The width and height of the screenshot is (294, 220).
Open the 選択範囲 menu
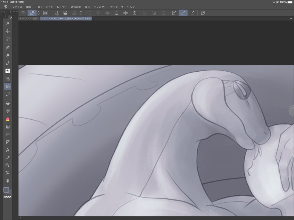coord(76,7)
